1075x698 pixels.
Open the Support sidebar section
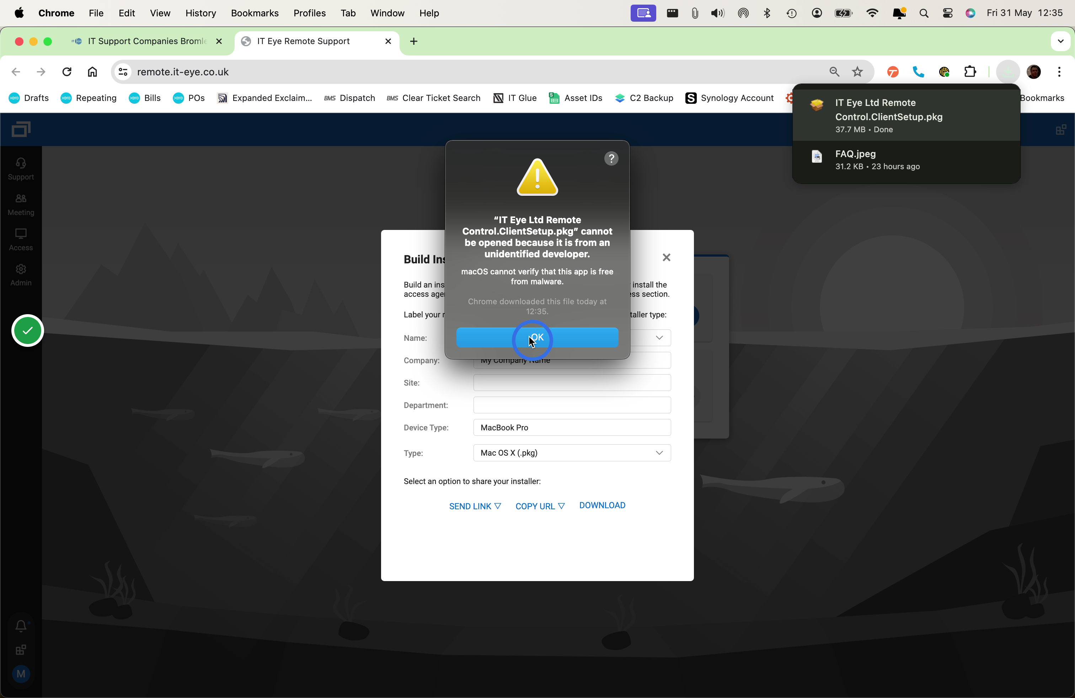click(x=21, y=169)
